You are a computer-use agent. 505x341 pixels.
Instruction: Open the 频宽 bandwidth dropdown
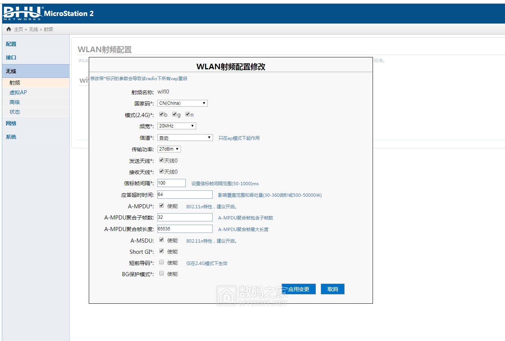point(176,126)
